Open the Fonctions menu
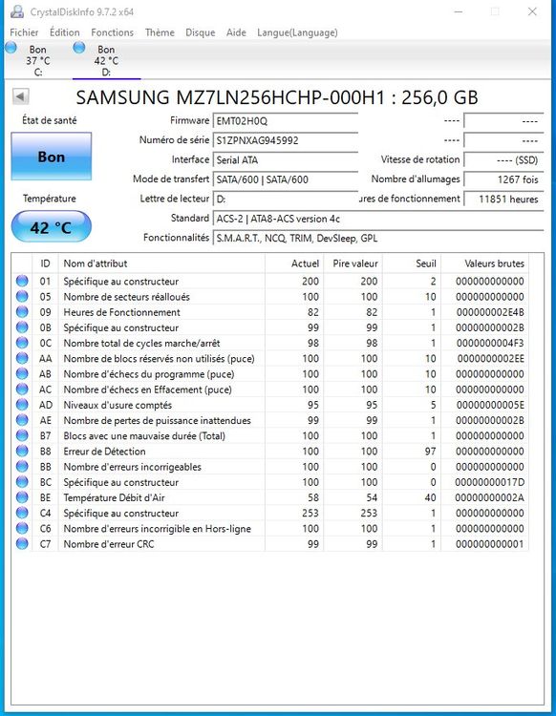Screen dimensions: 556x716 (x=113, y=32)
